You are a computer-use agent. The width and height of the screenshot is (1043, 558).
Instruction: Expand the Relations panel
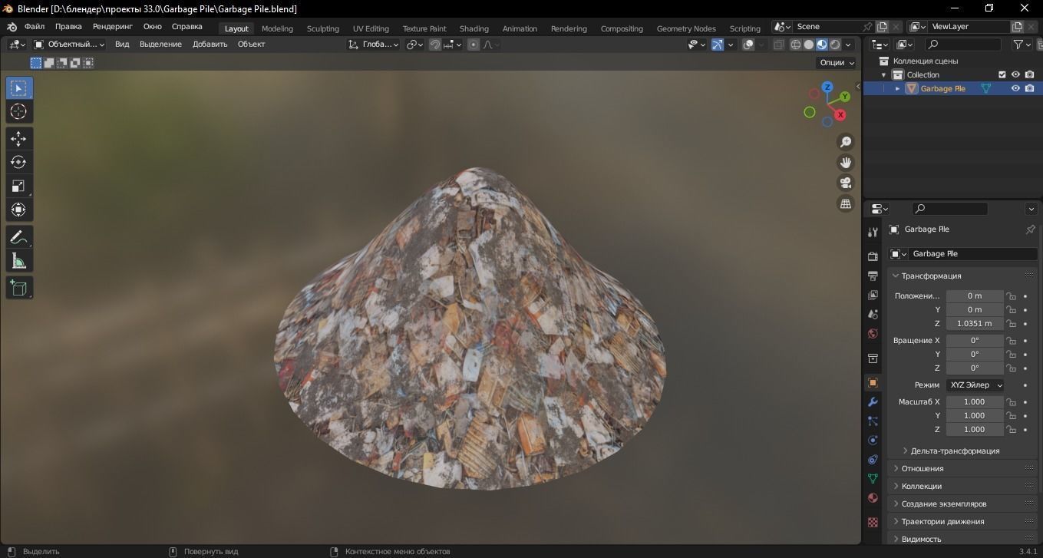[962, 468]
